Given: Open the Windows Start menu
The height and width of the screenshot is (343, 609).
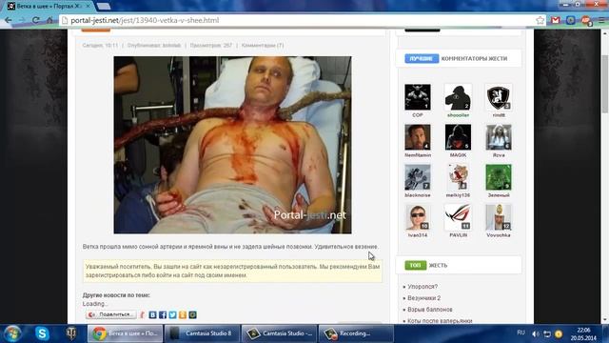Looking at the screenshot, I should (12, 333).
